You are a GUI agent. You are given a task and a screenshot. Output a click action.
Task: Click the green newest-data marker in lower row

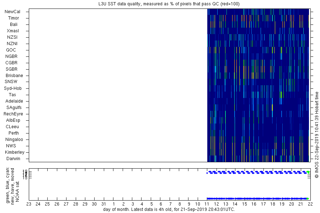tap(308, 198)
